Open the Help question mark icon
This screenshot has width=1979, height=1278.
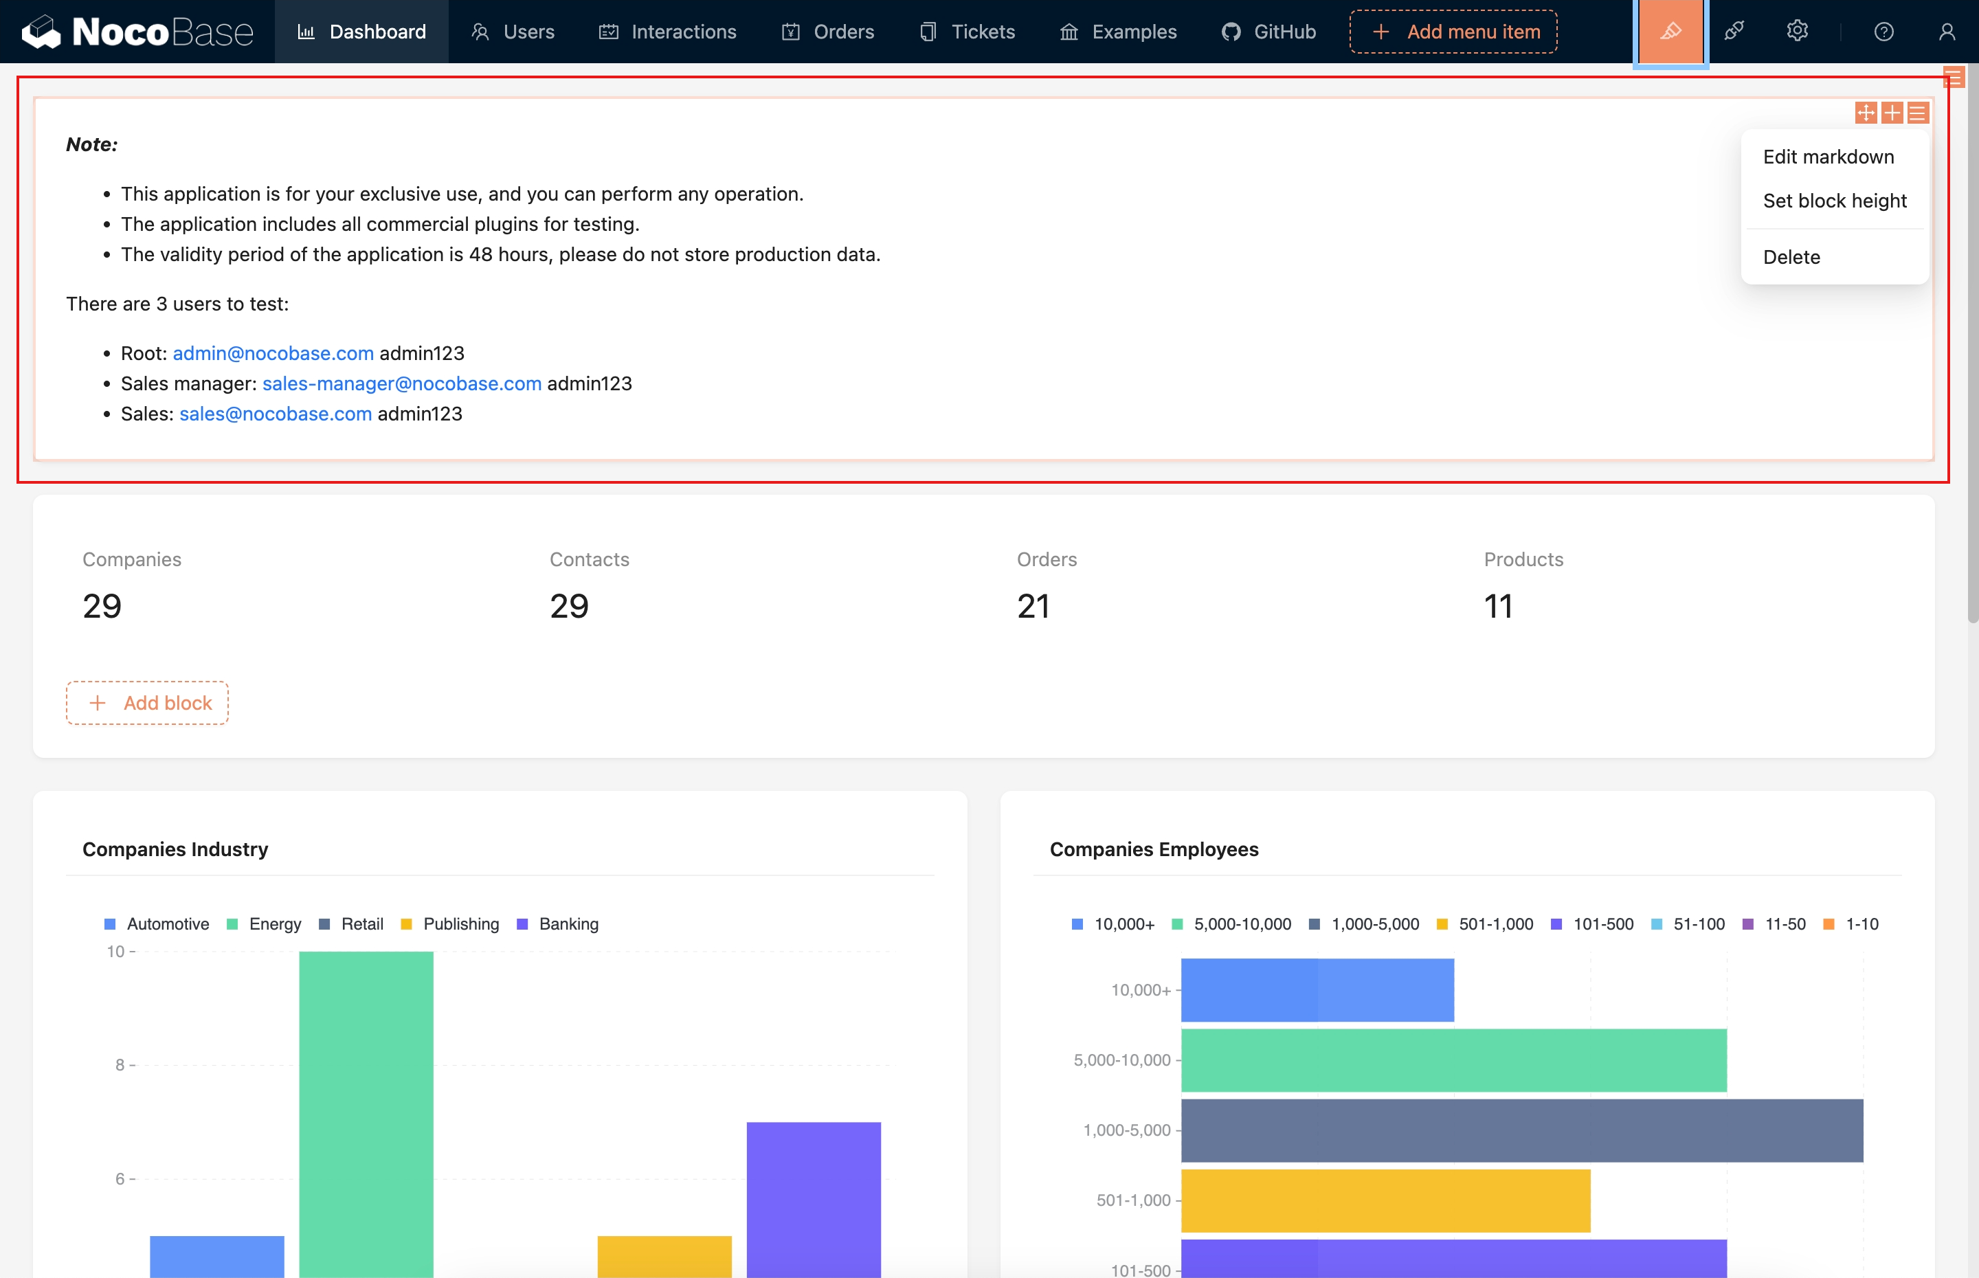click(1883, 32)
